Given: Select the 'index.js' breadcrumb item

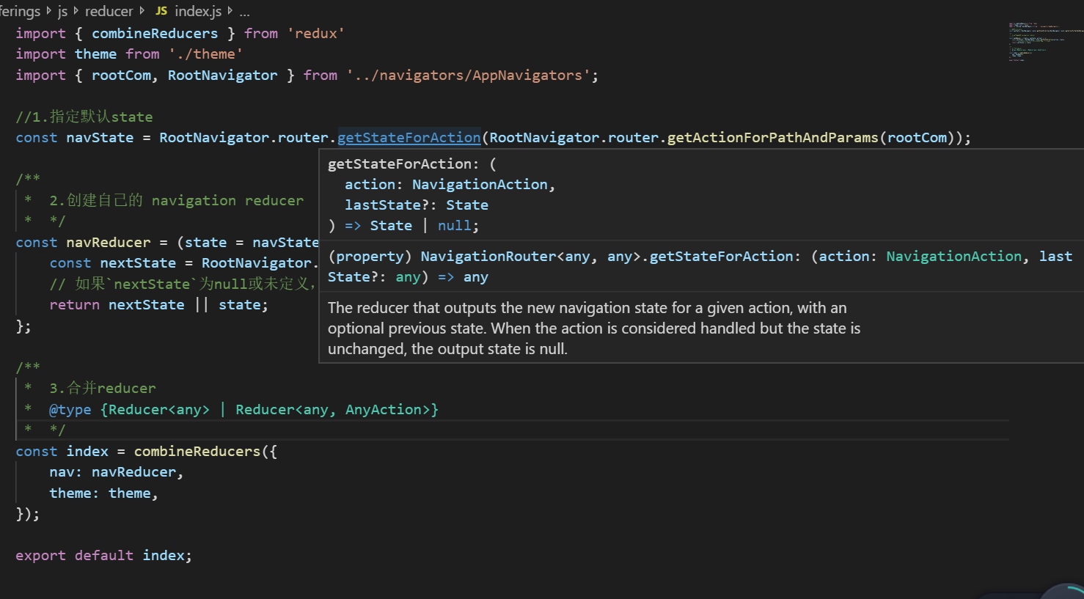Looking at the screenshot, I should click(x=198, y=11).
